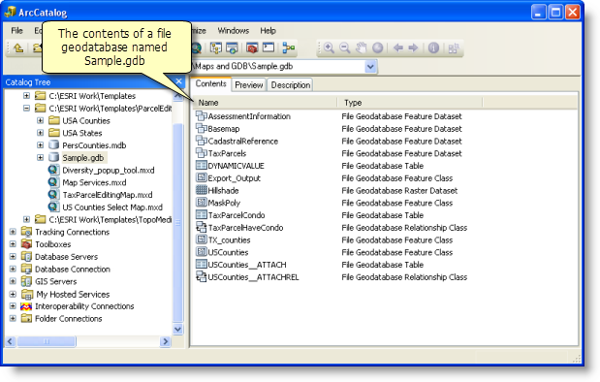Click the My Hosted Services icon
The height and width of the screenshot is (382, 600).
click(27, 294)
